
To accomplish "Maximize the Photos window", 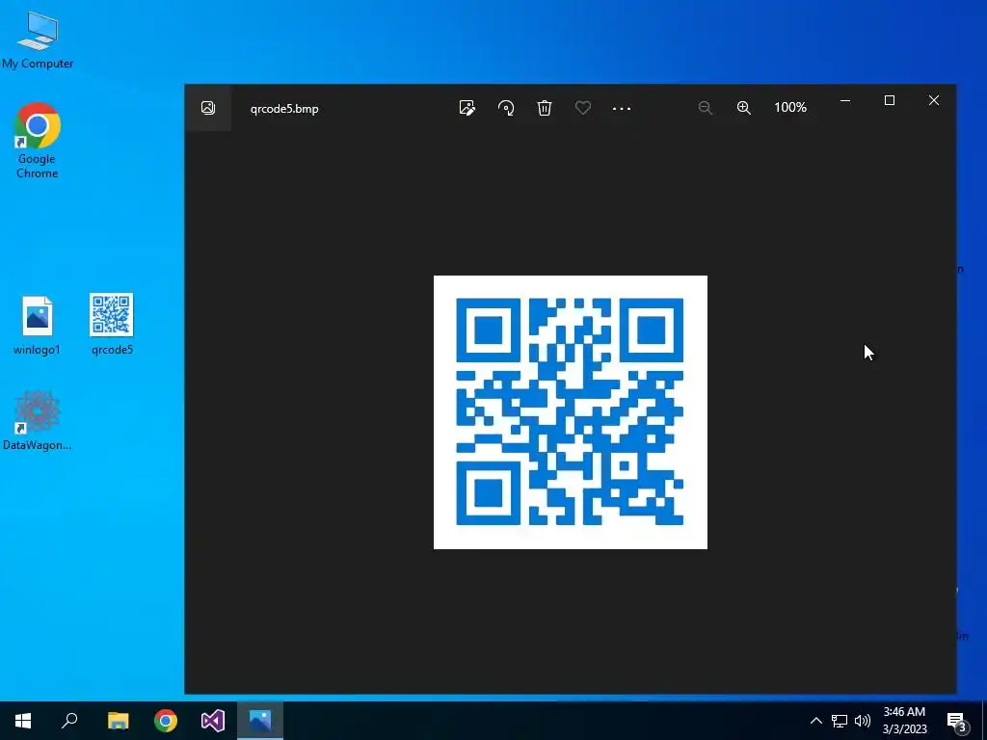I will pyautogui.click(x=890, y=100).
